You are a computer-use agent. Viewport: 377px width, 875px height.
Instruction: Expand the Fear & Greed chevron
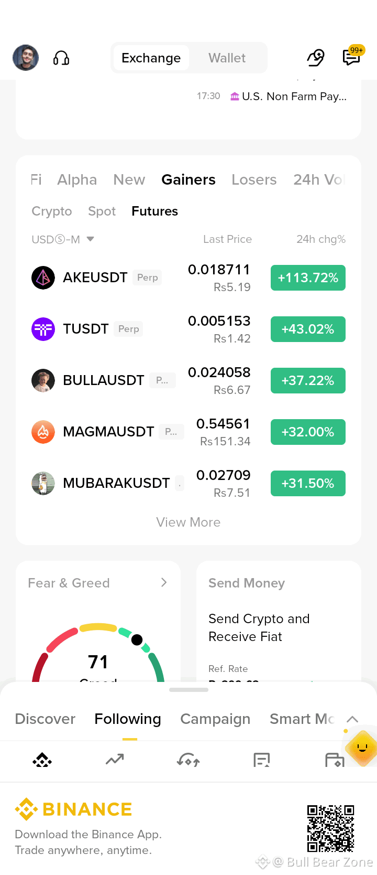[x=164, y=582]
